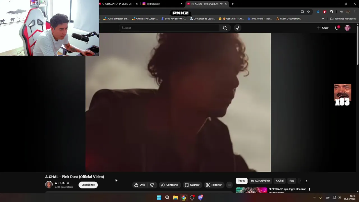Screen dimensions: 359x202
Task: Close the CHOLOGANTE tab
Action: [x=137, y=4]
